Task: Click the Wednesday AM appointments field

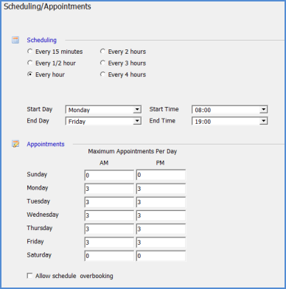Action: 109,215
